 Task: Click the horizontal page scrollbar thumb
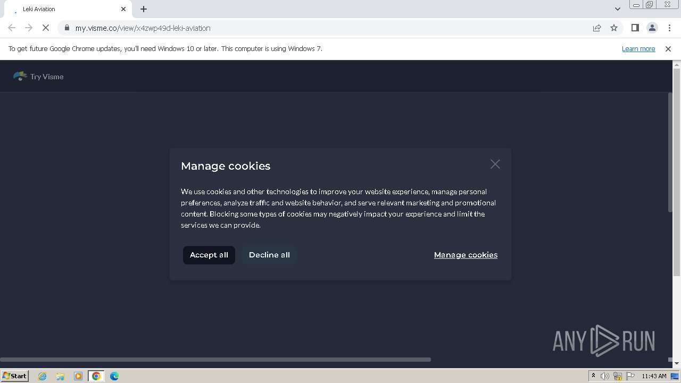coord(215,360)
